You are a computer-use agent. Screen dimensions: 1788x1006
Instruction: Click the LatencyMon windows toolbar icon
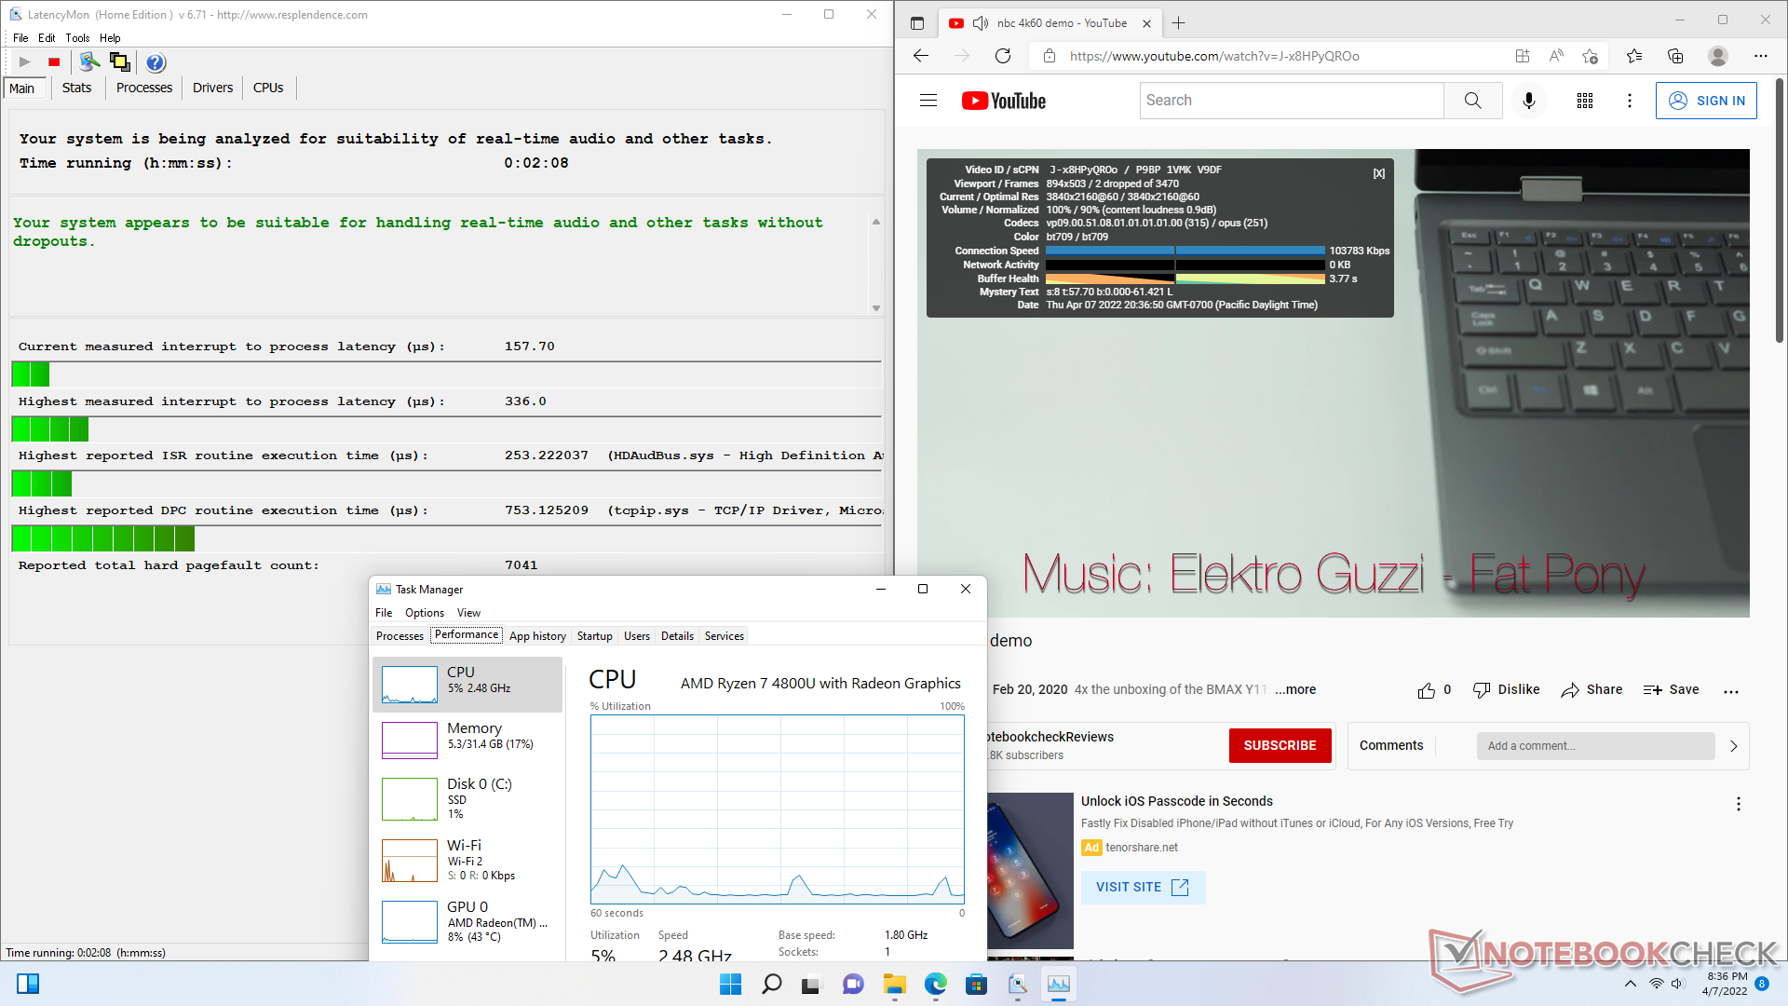coord(119,62)
